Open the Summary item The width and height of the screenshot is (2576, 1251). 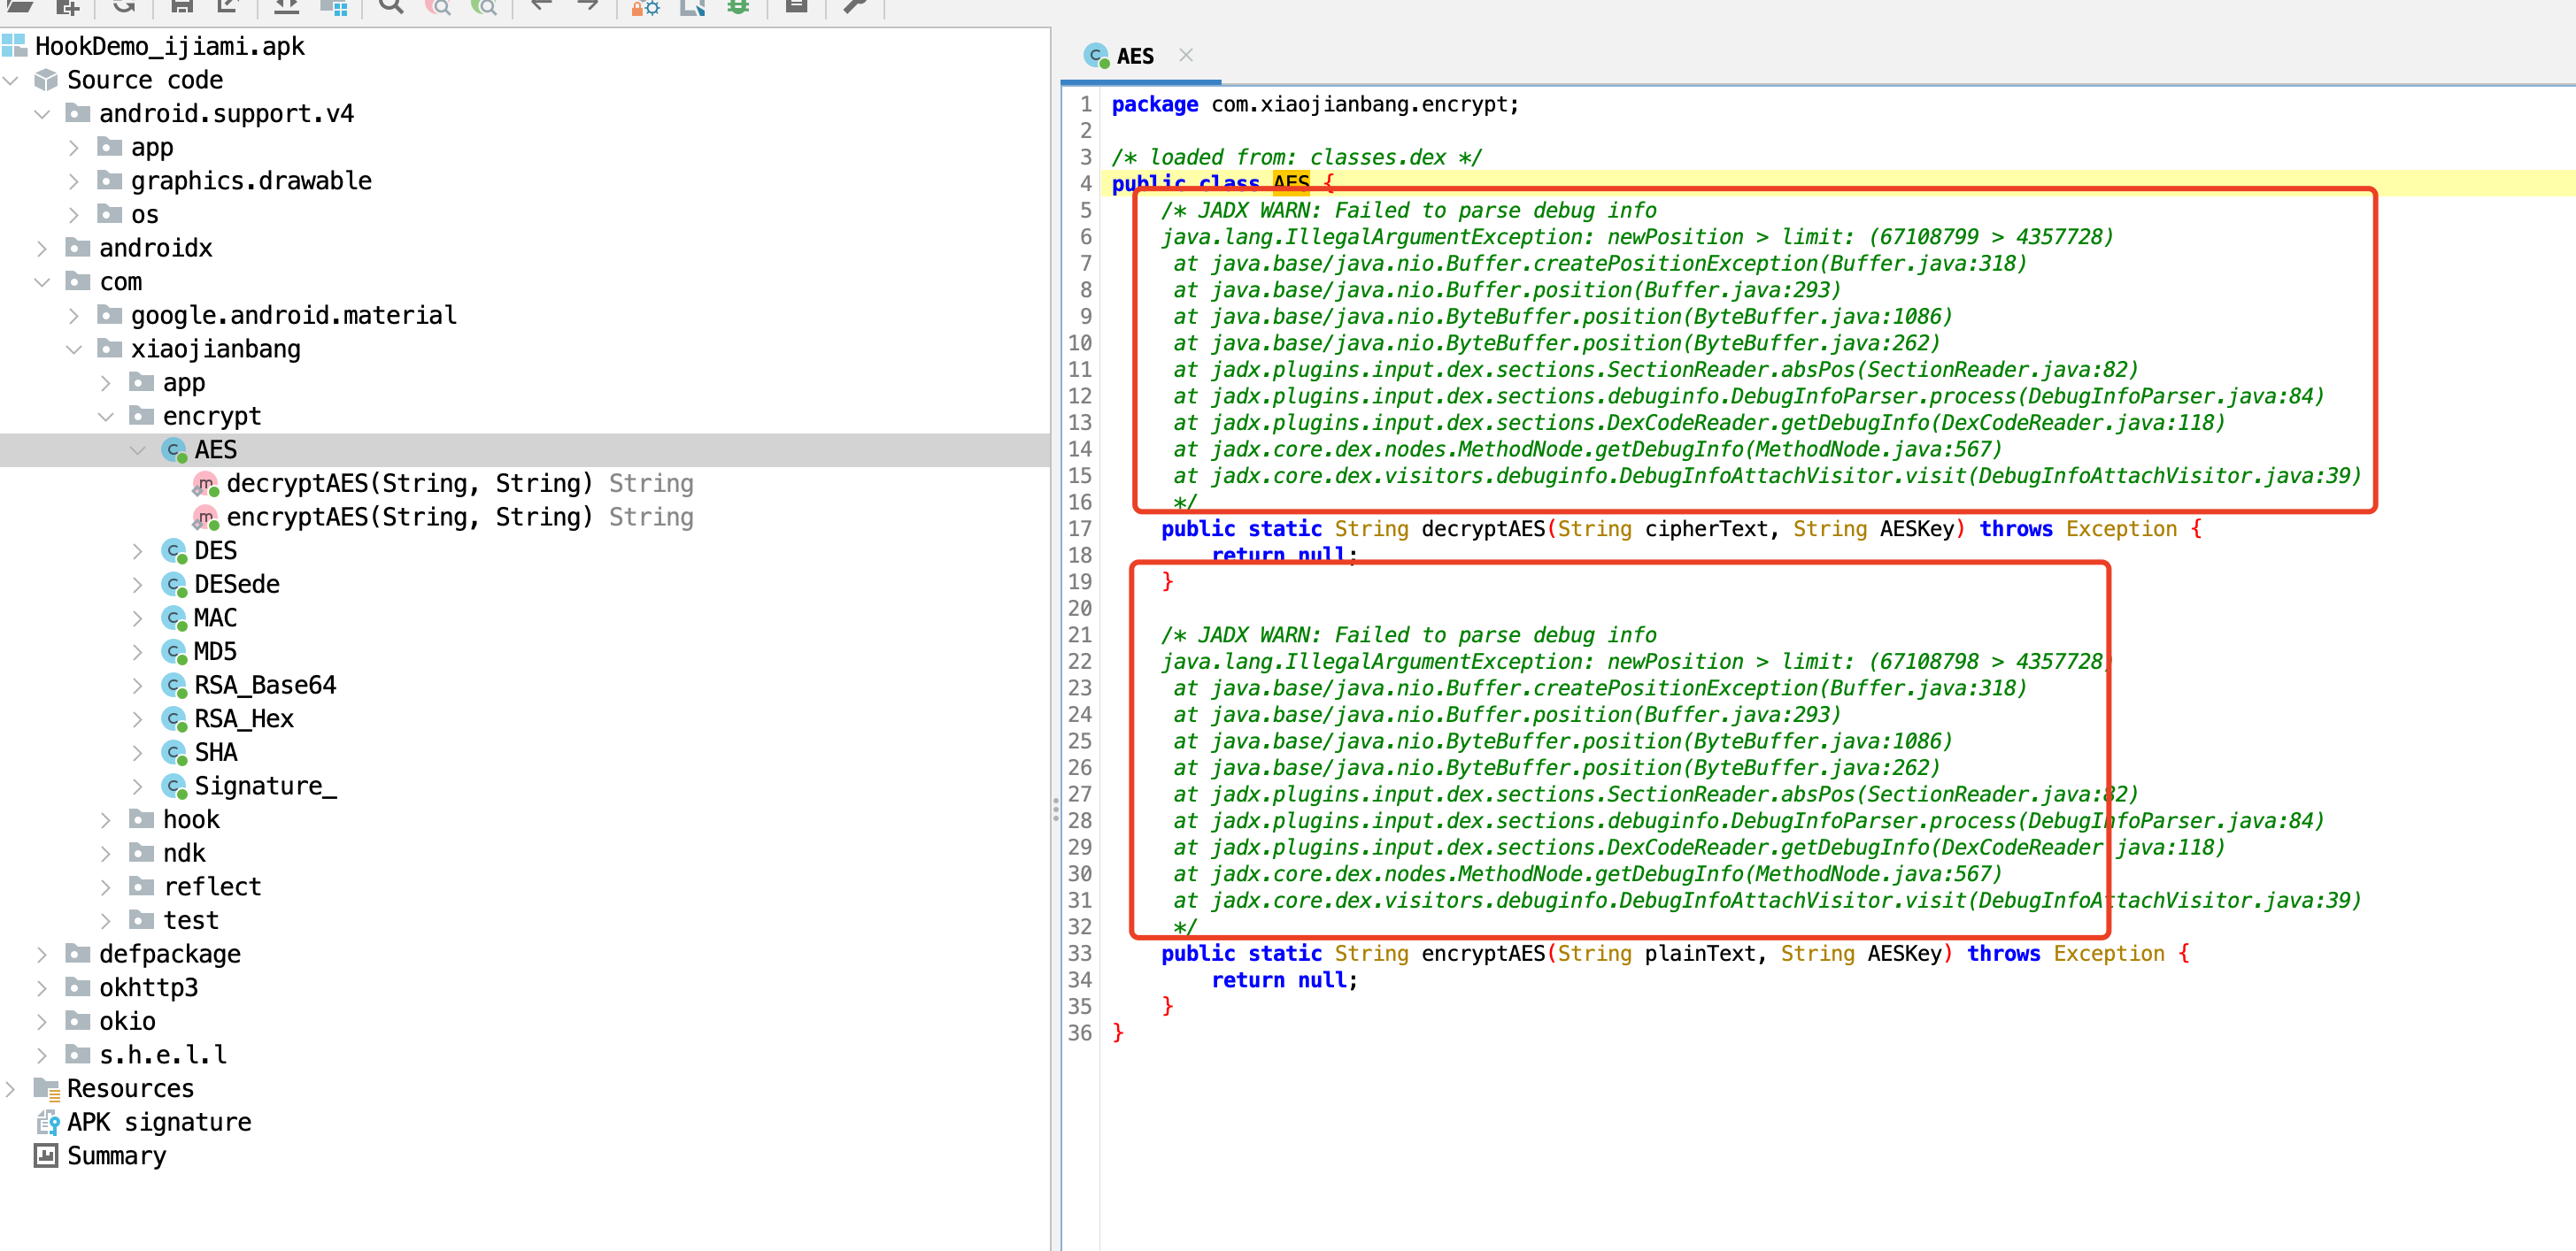click(116, 1156)
